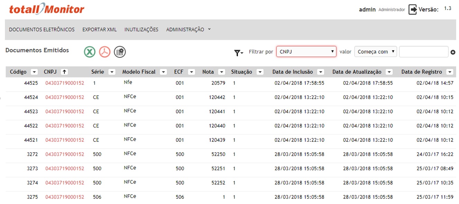Screen dimensions: 459x204
Task: Select Código cell 3274
Action: coord(33,183)
